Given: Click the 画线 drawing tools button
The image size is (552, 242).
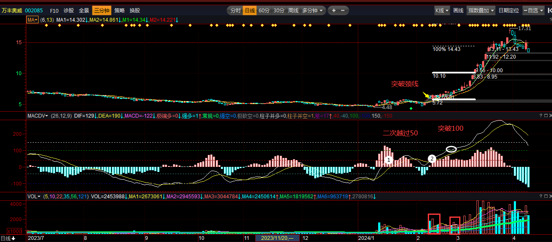Looking at the screenshot, I should pos(458,11).
